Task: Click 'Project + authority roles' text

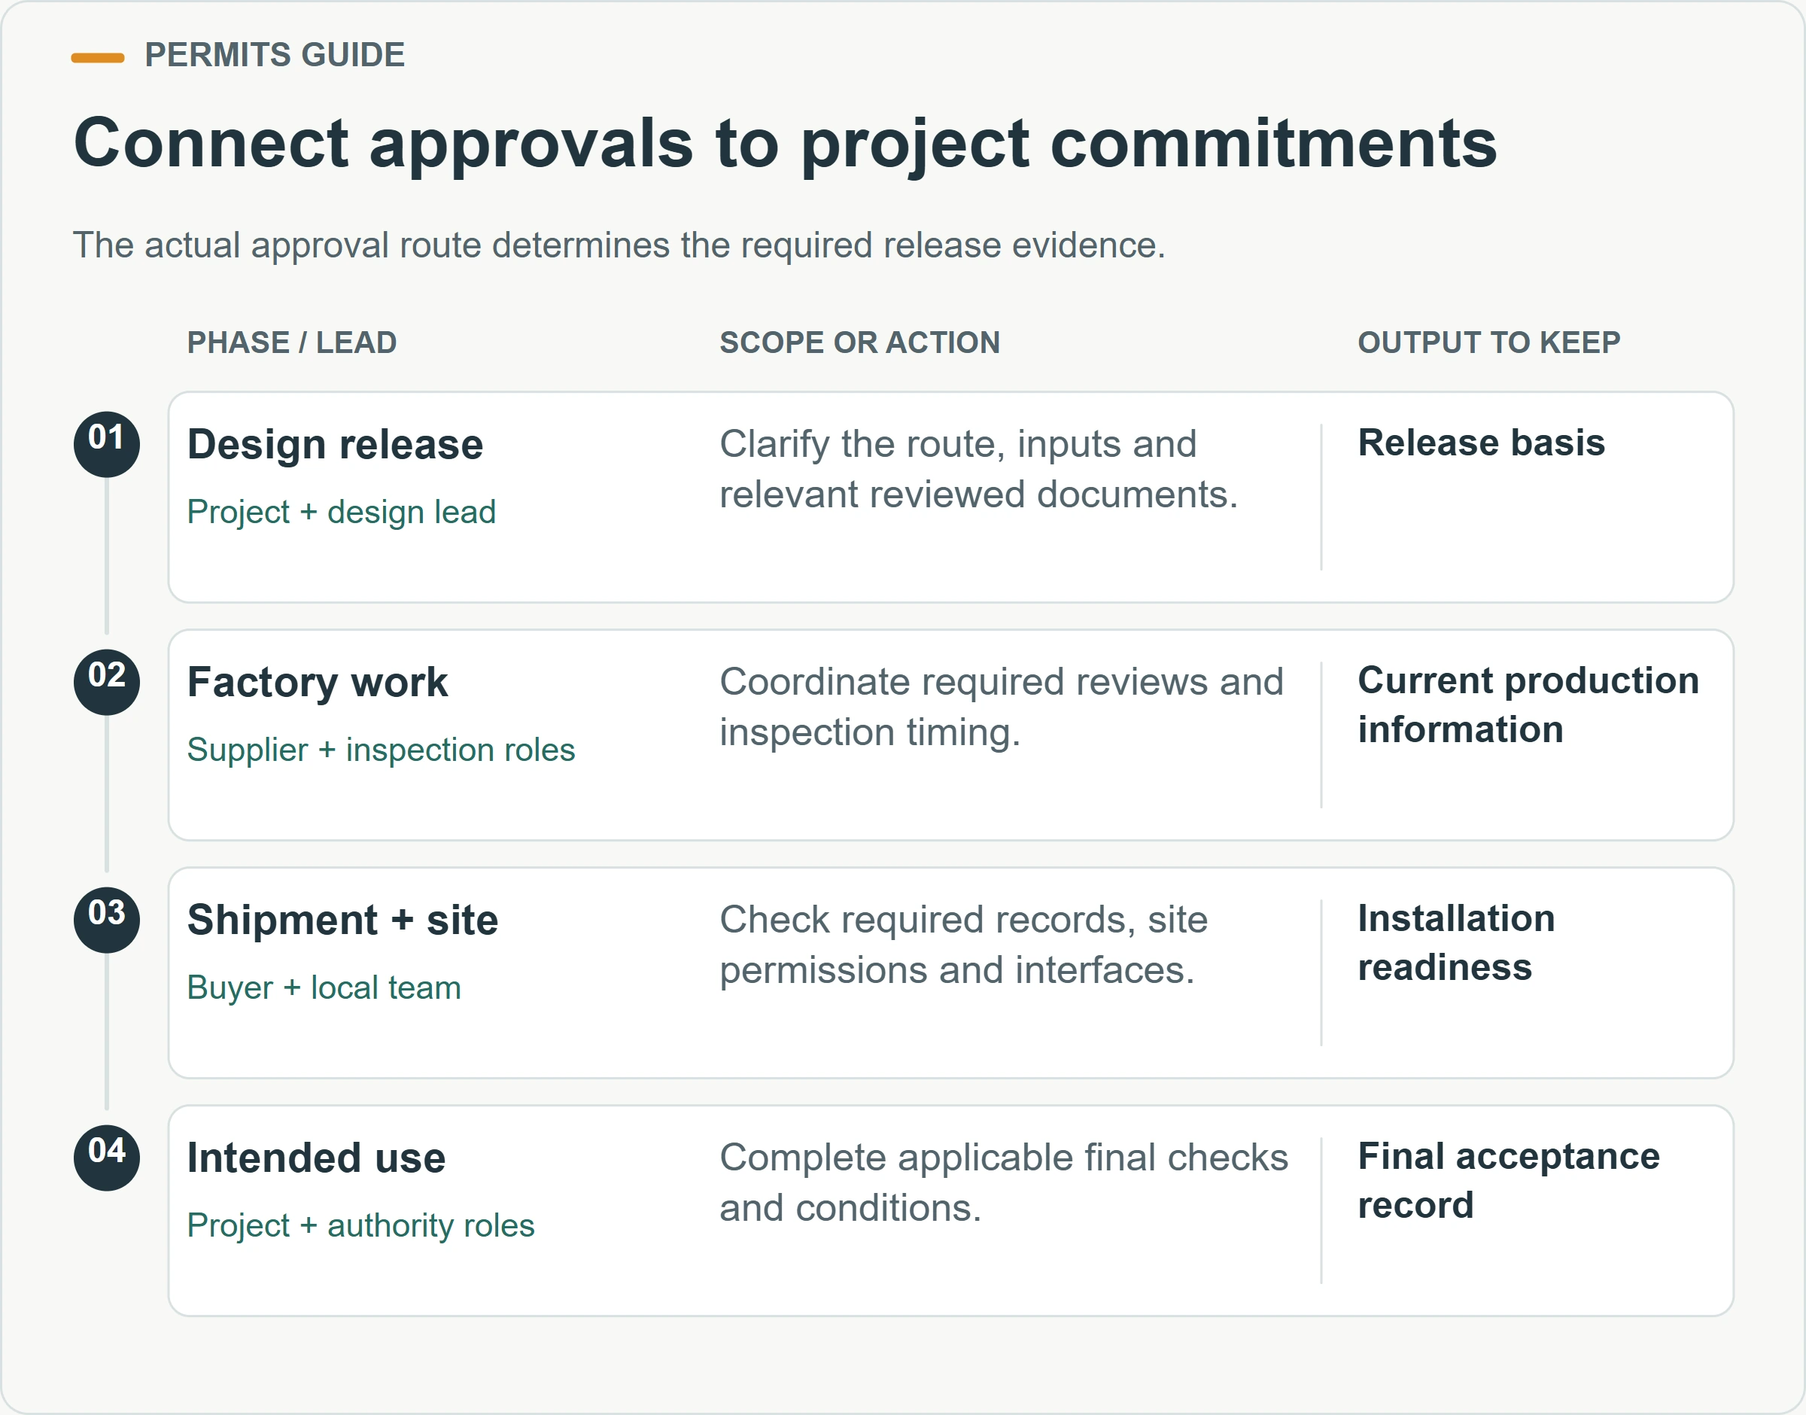Action: (x=361, y=1225)
